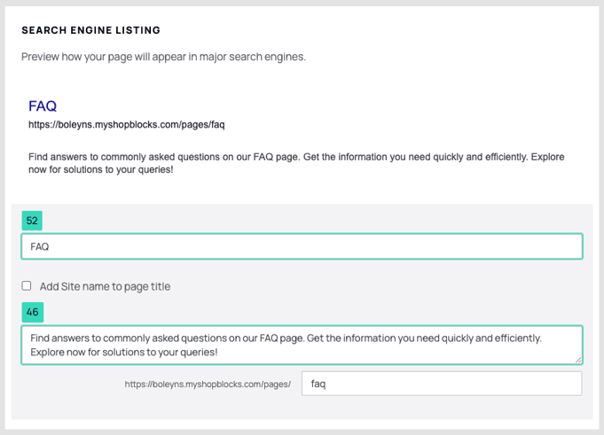The image size is (604, 435).
Task: Click 'Explore now' line in description textarea
Action: [x=124, y=353]
